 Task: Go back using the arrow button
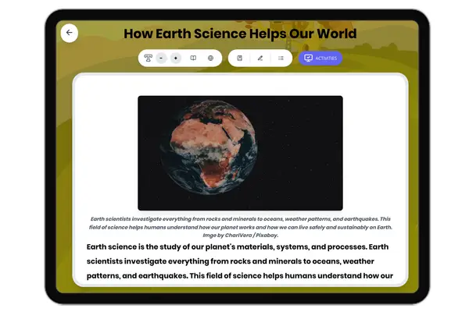70,33
